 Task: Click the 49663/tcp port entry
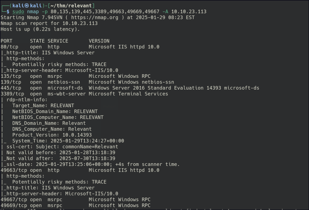point(14,170)
